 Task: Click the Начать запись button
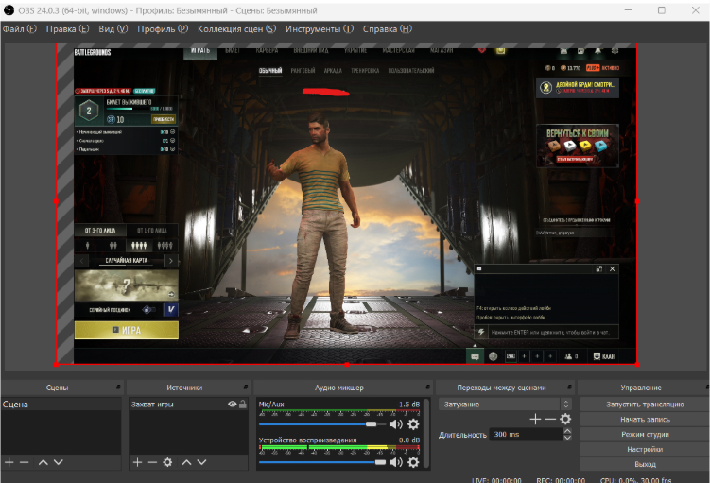(645, 420)
